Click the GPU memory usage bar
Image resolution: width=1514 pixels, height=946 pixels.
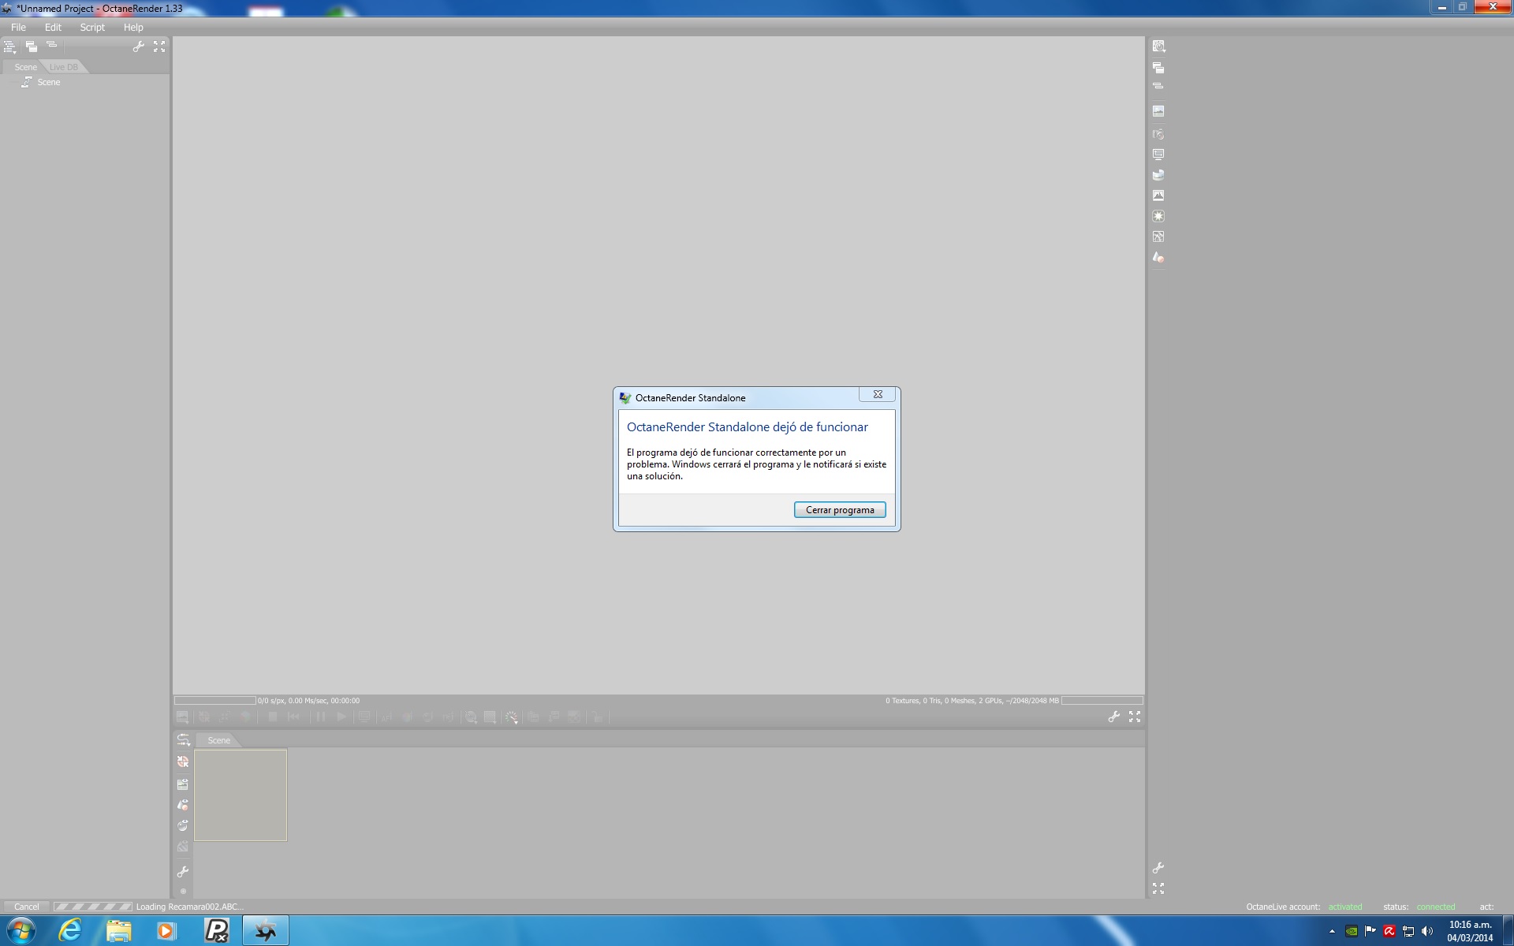pyautogui.click(x=1102, y=700)
